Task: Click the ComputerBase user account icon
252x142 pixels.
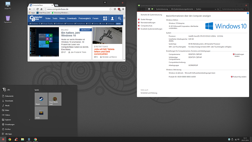Action: (x=112, y=19)
